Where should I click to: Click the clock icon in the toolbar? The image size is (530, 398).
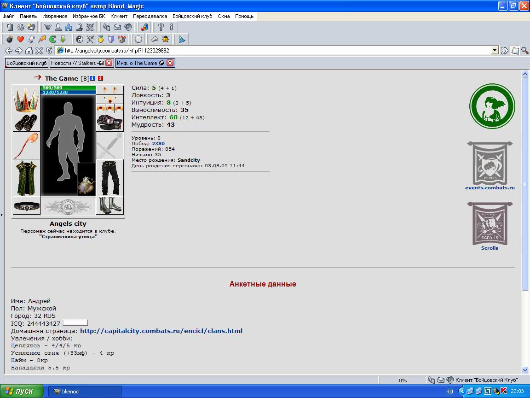pos(138,39)
